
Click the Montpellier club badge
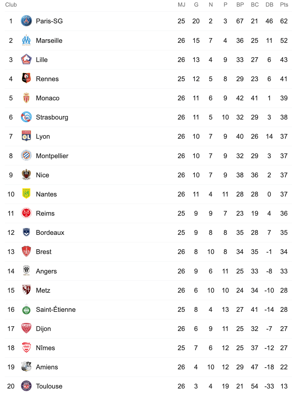[x=26, y=156]
